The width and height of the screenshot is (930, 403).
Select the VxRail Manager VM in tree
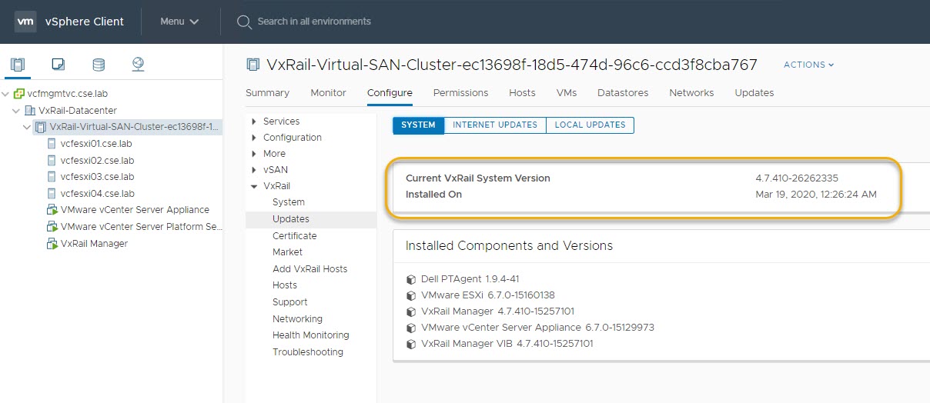93,244
